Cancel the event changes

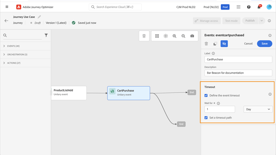point(248,44)
